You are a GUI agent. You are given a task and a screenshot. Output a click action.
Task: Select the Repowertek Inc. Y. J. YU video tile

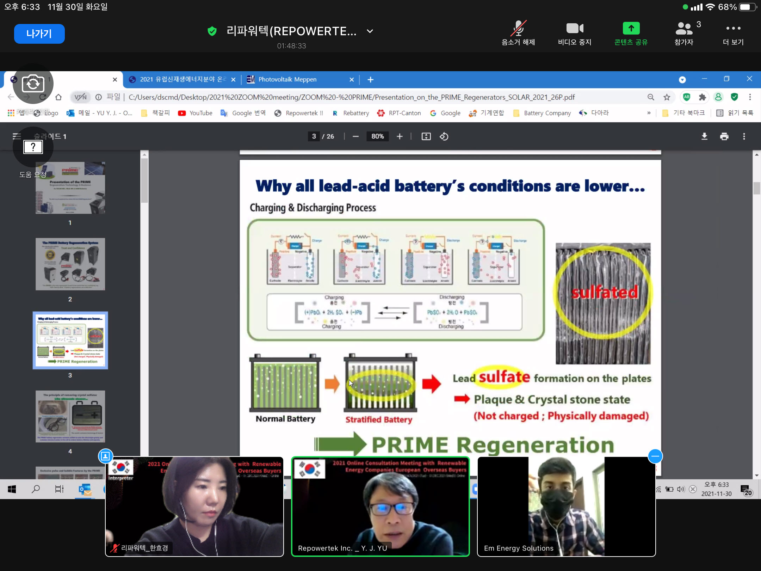pyautogui.click(x=380, y=506)
